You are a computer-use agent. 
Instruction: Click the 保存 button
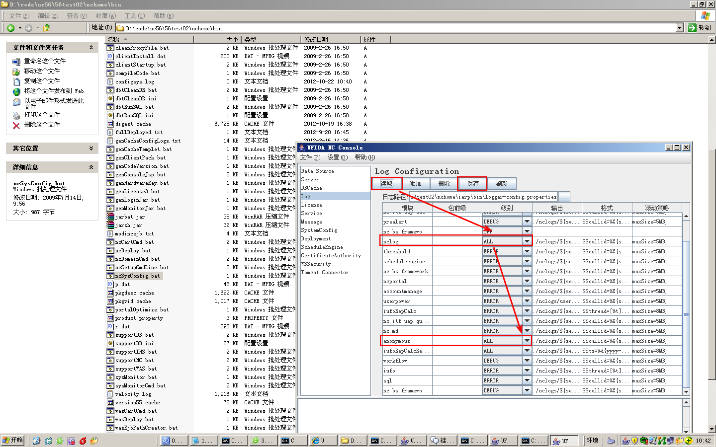tap(473, 183)
